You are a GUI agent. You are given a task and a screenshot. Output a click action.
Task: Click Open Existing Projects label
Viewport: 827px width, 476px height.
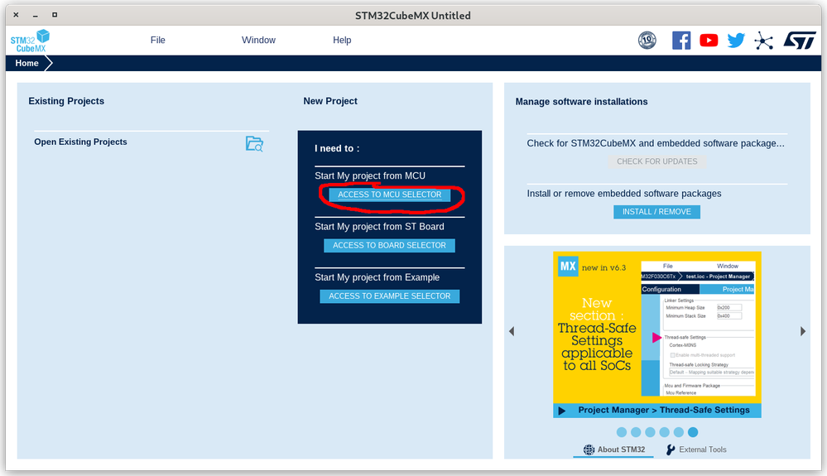[x=80, y=142]
